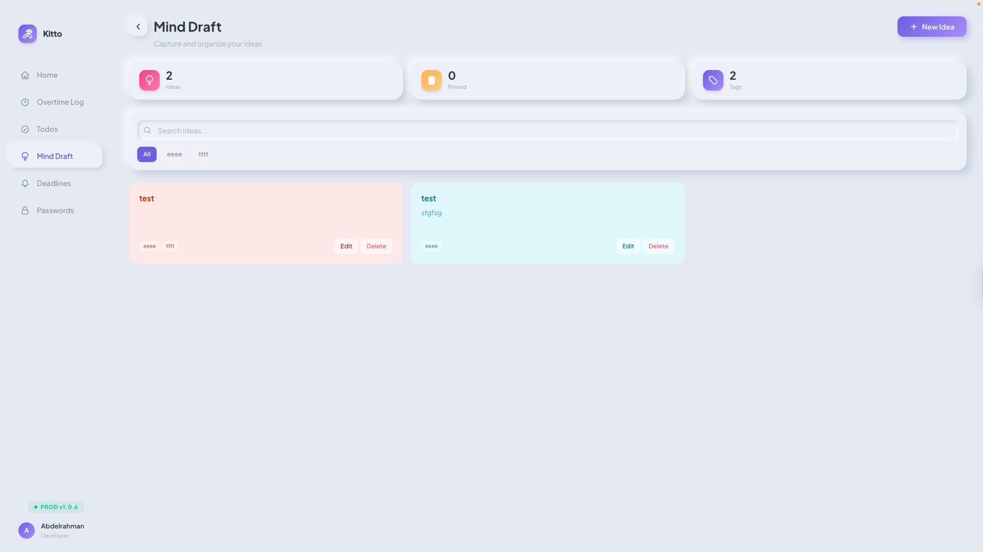The width and height of the screenshot is (983, 552).
Task: Delete the blue test idea card
Action: tap(658, 246)
